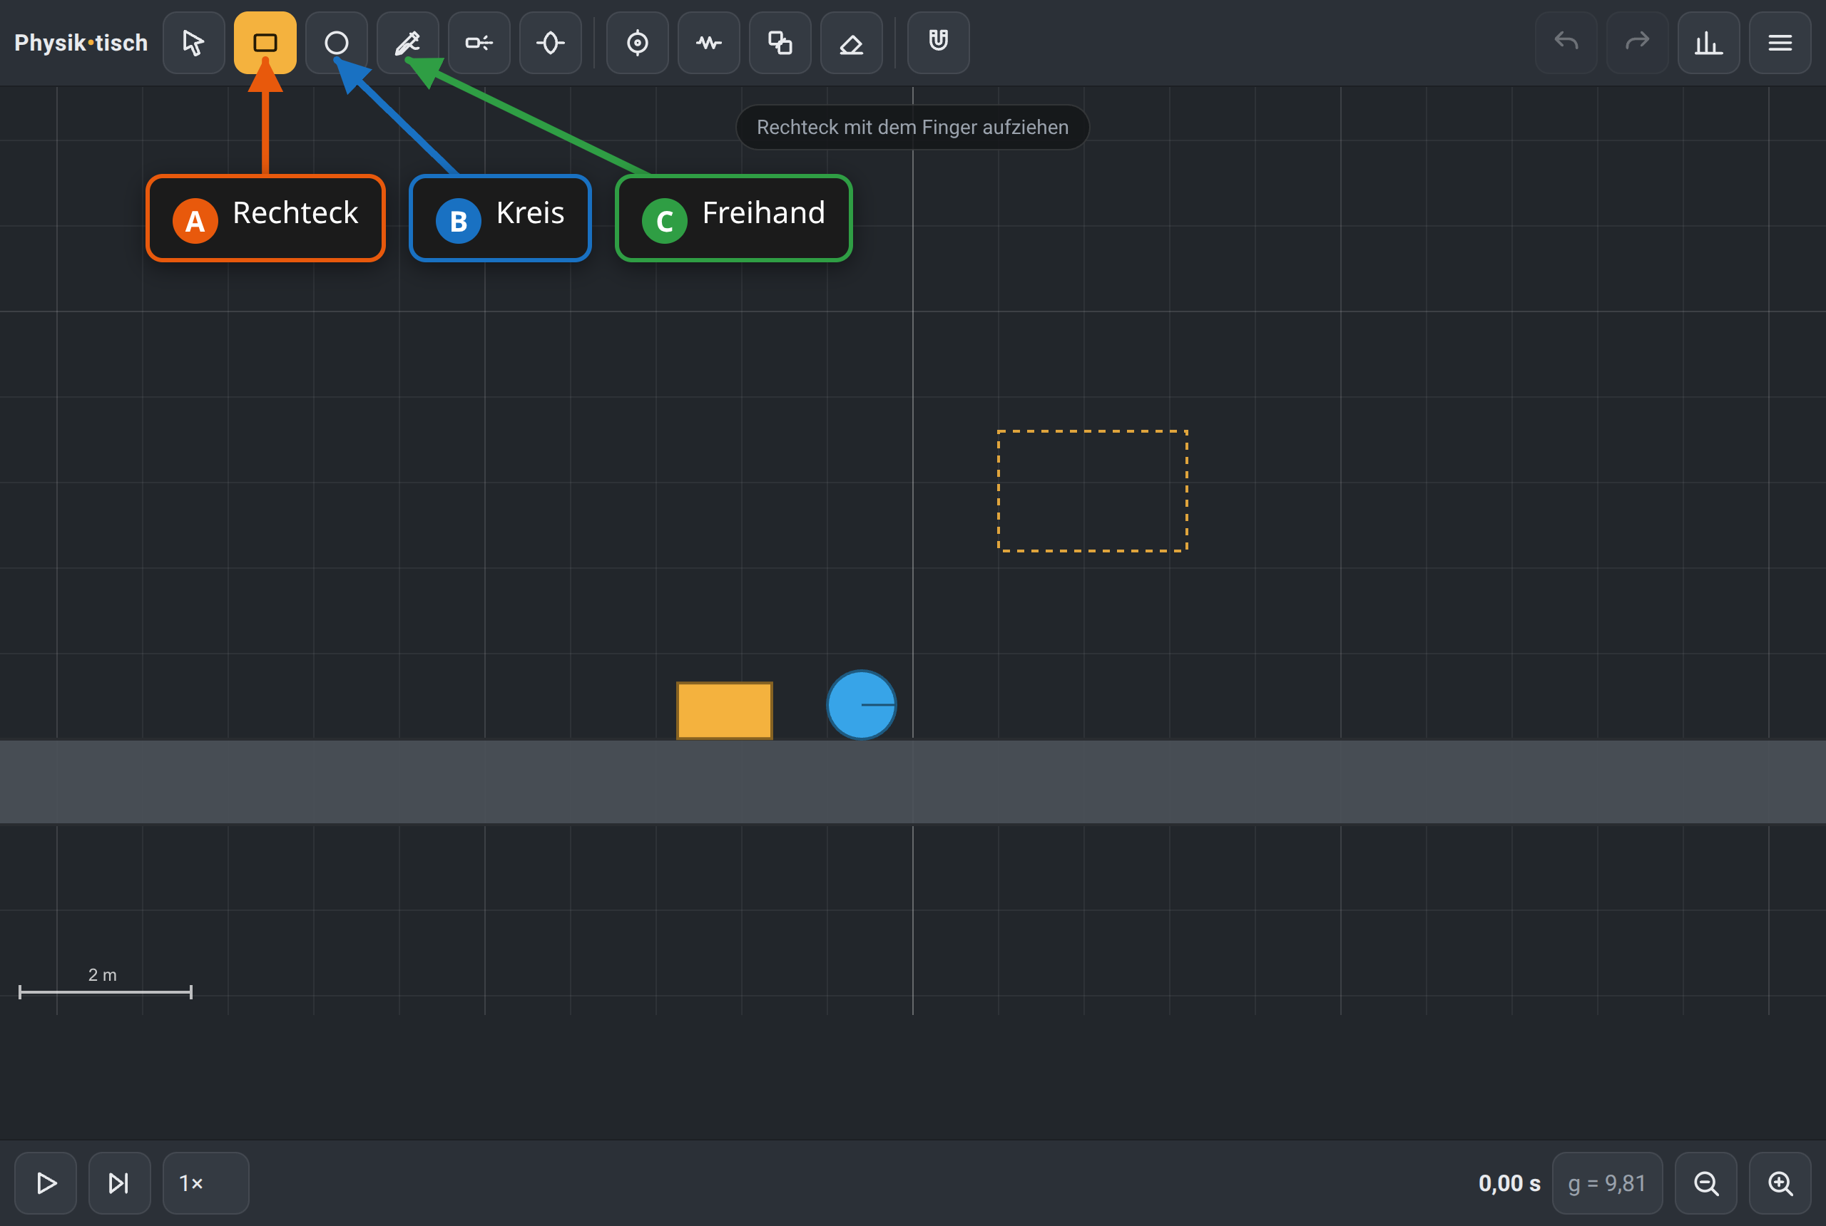Select the orange rectangle body
Screen dimensions: 1826x1226
(725, 710)
